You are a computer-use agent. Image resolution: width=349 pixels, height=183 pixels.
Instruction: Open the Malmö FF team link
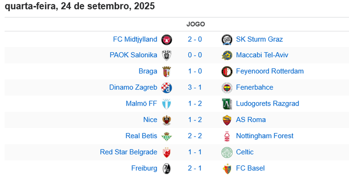point(141,103)
